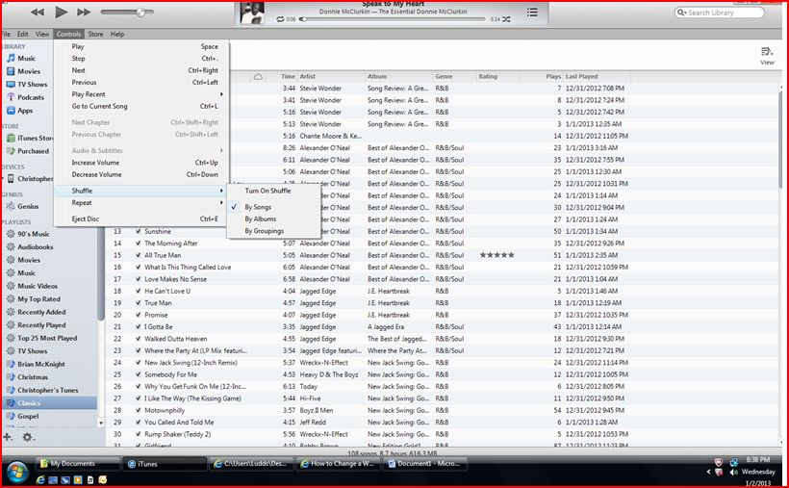Image resolution: width=789 pixels, height=488 pixels.
Task: Open the Up Next list icon
Action: pyautogui.click(x=532, y=13)
